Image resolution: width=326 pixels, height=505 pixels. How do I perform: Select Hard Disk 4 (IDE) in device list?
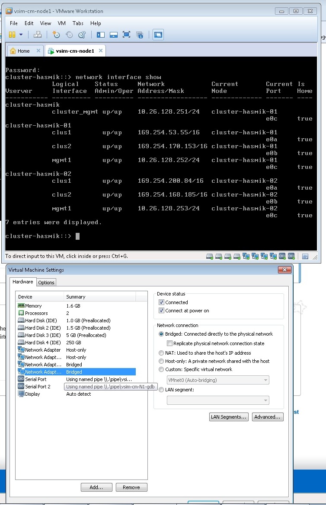[x=42, y=343]
